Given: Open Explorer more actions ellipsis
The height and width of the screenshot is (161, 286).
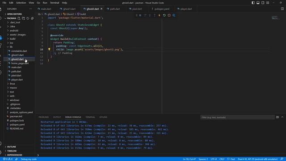Looking at the screenshot, I should click(30, 9).
